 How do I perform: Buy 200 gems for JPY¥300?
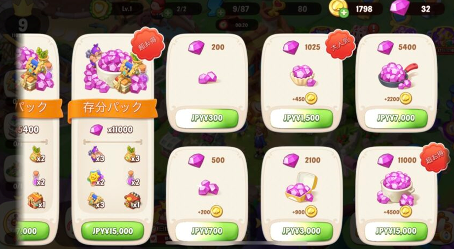[x=207, y=118]
